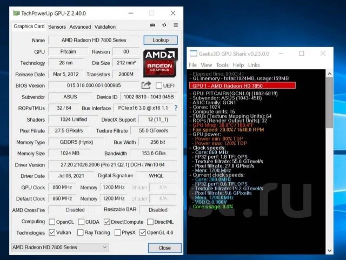This screenshot has width=346, height=260.
Task: Switch to the Graphics Card tab
Action: click(x=29, y=26)
